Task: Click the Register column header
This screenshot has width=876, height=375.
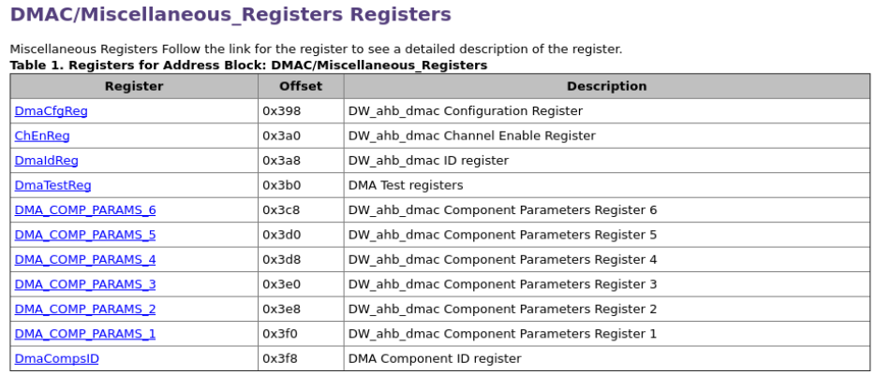Action: click(x=134, y=86)
